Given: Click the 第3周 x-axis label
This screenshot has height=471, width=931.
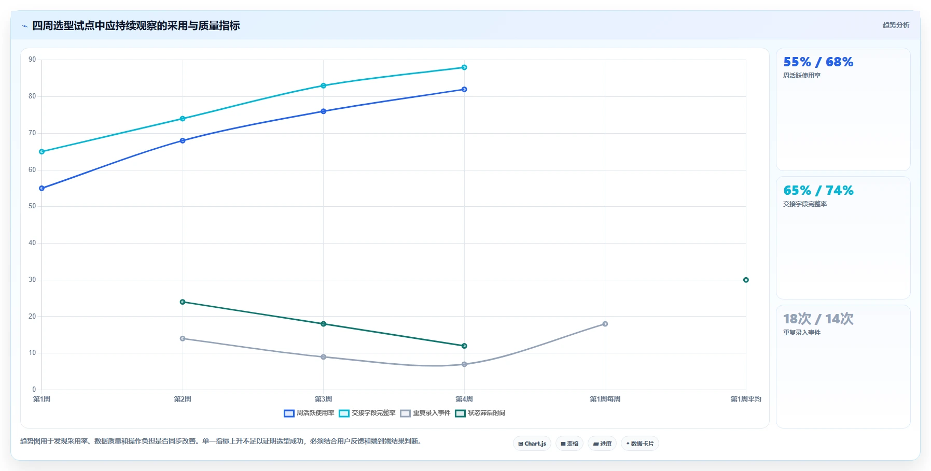Looking at the screenshot, I should 324,399.
